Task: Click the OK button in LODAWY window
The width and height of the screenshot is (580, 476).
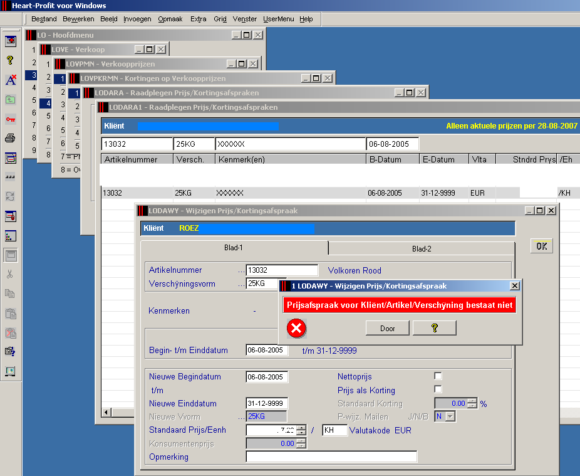Action: click(x=542, y=246)
